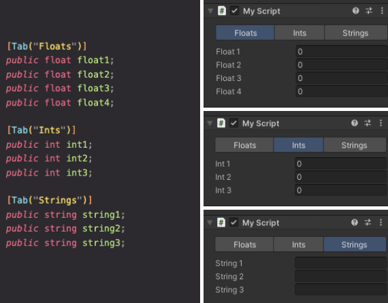Collapse the top My Script foldout arrow
The height and width of the screenshot is (303, 388).
(210, 11)
